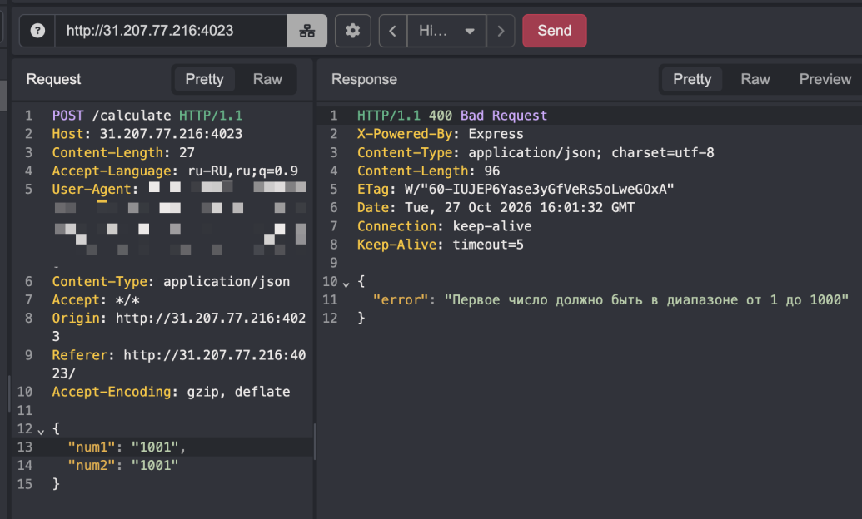The image size is (862, 519).
Task: Switch Response view to Raw
Action: (755, 79)
